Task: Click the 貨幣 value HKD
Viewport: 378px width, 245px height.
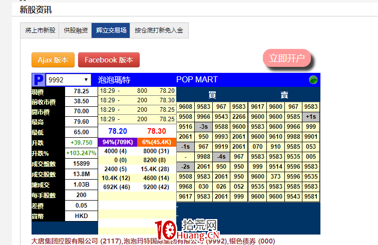Action: 81,216
